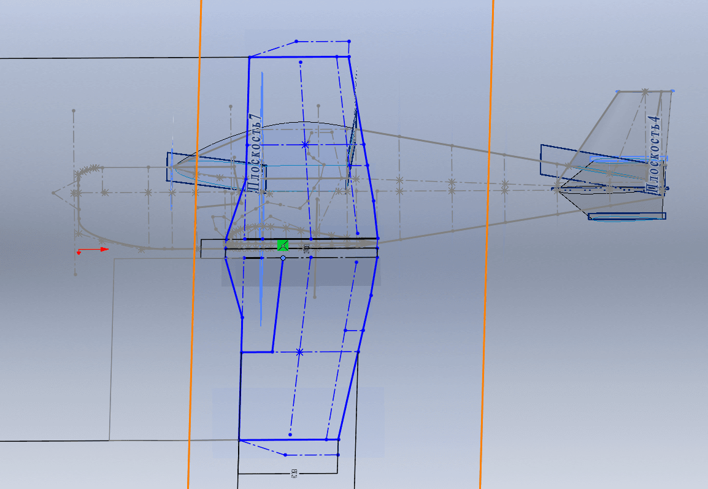Click the light-blue circular point below green icon
Image resolution: width=708 pixels, height=489 pixels.
click(x=283, y=258)
